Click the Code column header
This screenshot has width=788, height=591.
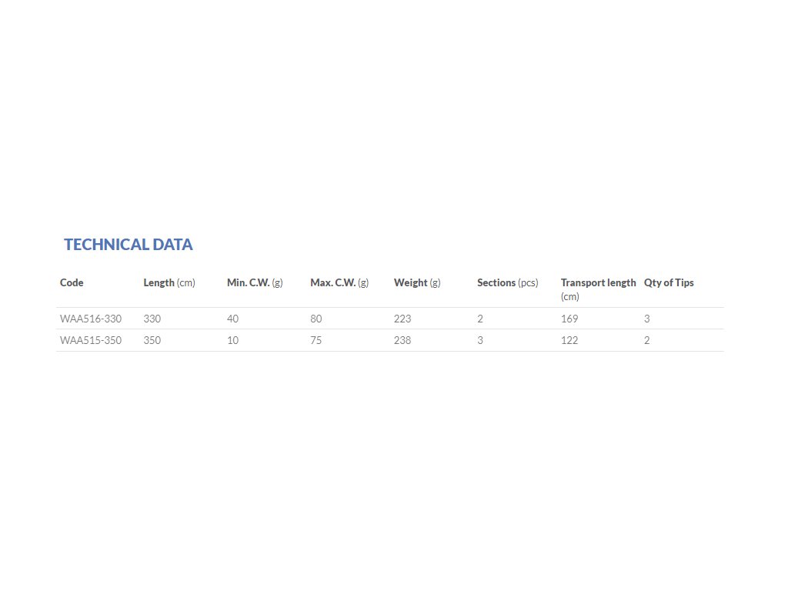tap(72, 282)
